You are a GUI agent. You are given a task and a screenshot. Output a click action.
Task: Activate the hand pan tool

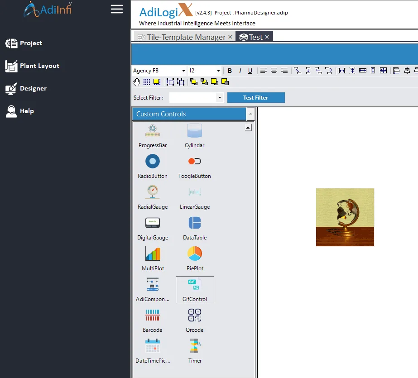(x=136, y=82)
